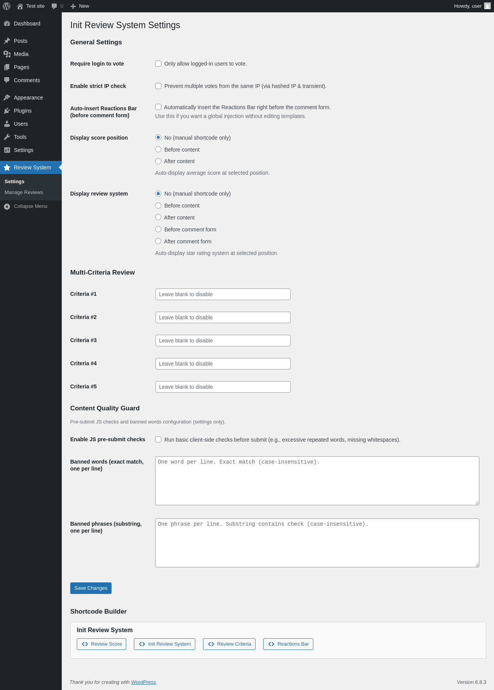Go to the Media menu item
The image size is (494, 690).
pyautogui.click(x=21, y=54)
